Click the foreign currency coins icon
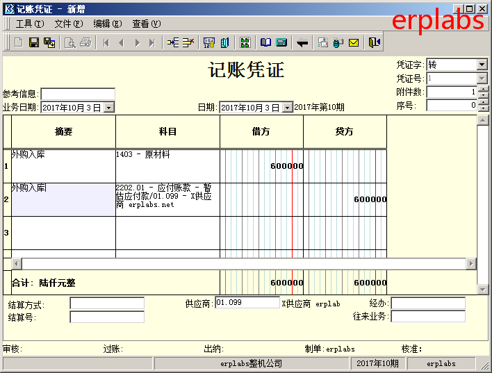This screenshot has width=492, height=373. [209, 42]
